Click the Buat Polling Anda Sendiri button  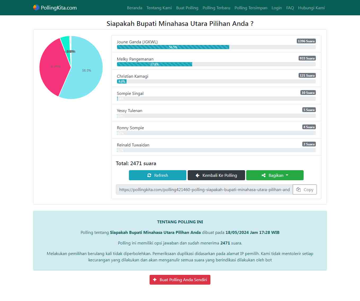pos(180,280)
